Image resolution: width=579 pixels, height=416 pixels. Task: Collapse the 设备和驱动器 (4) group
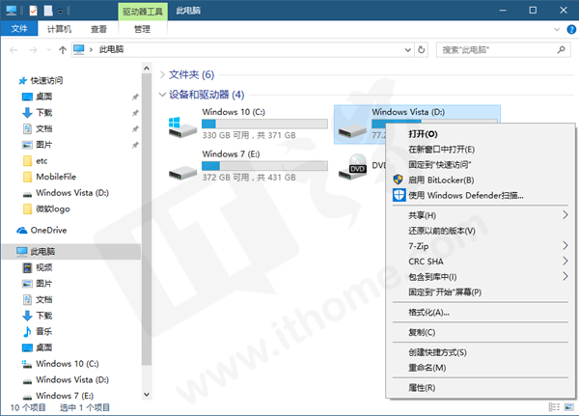coord(161,95)
